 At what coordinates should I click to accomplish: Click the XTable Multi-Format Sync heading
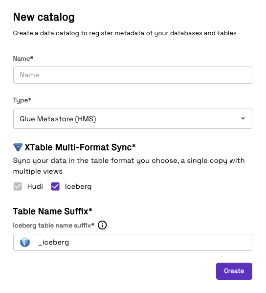pyautogui.click(x=80, y=147)
